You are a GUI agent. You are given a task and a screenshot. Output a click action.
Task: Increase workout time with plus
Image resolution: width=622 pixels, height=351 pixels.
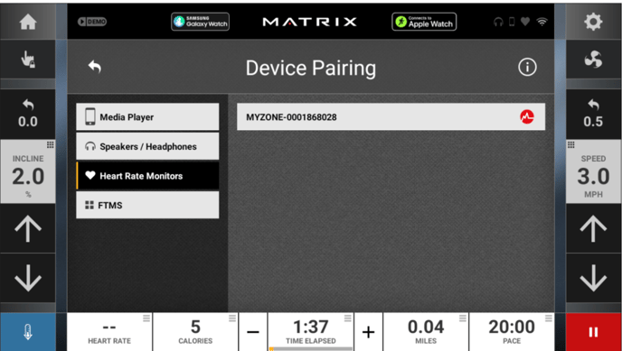[x=369, y=332]
